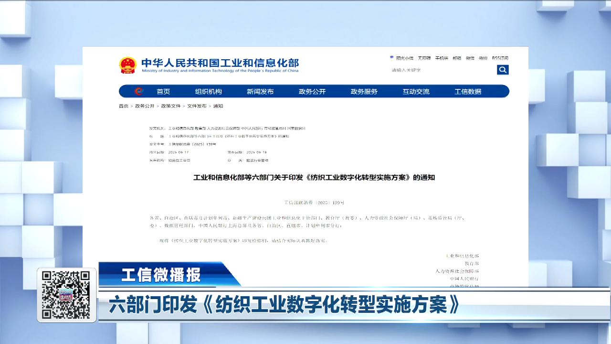Click the keyword search input field
The height and width of the screenshot is (344, 611).
443,70
